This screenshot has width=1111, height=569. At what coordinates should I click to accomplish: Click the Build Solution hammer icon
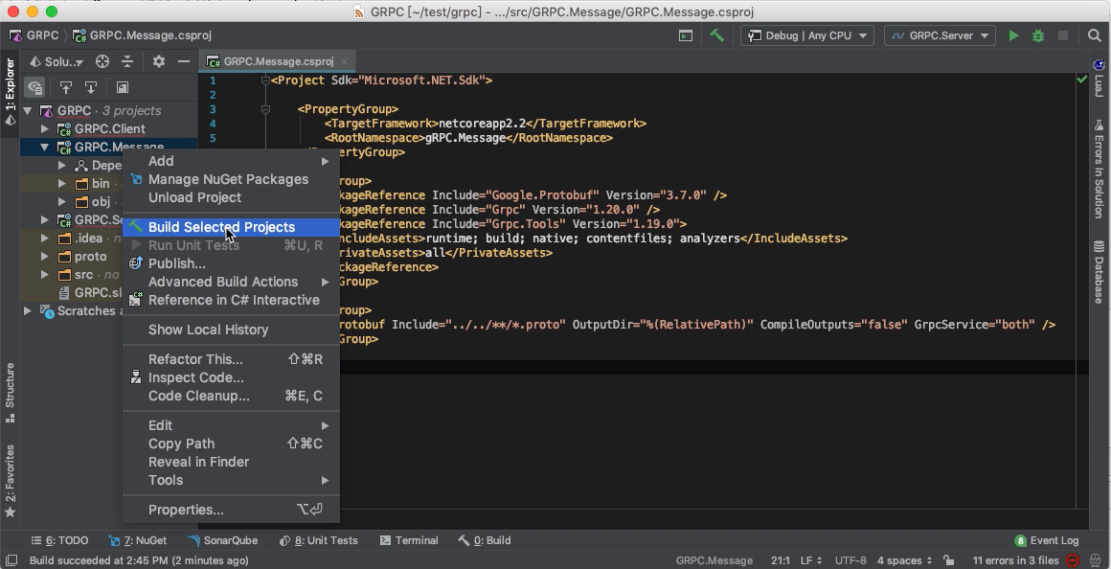(x=716, y=35)
